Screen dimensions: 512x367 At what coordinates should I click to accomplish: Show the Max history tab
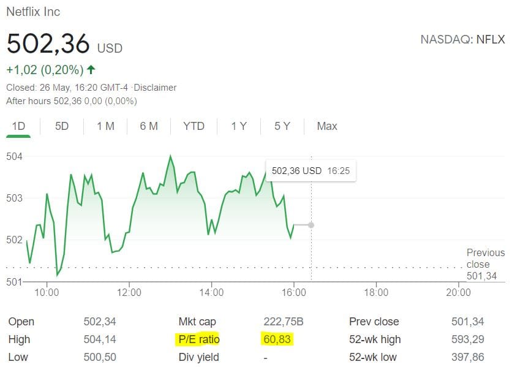click(x=327, y=126)
